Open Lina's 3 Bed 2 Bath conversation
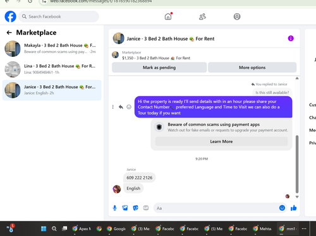The image size is (316, 236). tap(52, 69)
